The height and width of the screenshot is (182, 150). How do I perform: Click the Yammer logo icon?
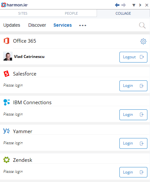click(x=7, y=131)
